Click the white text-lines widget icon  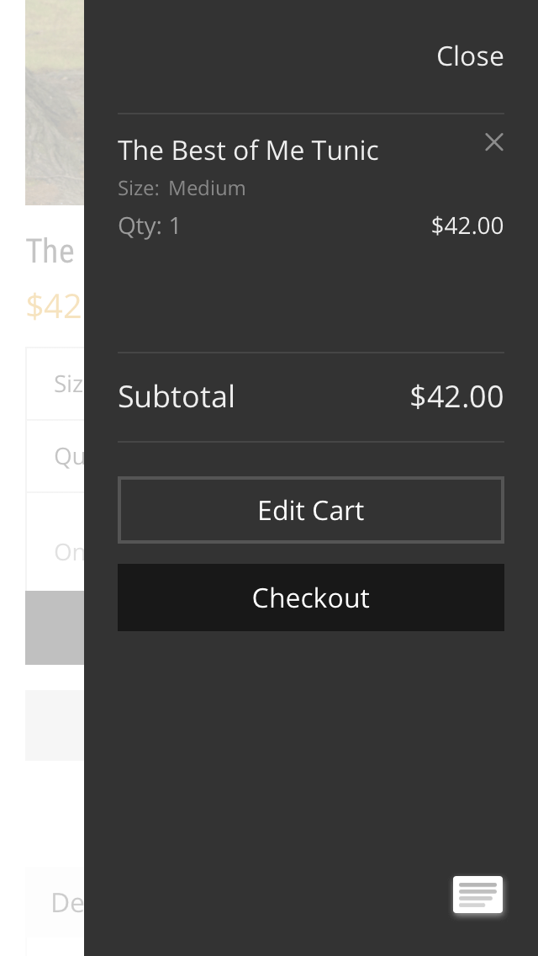(477, 895)
